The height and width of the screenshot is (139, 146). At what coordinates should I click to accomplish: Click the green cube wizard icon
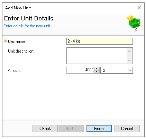tap(135, 23)
